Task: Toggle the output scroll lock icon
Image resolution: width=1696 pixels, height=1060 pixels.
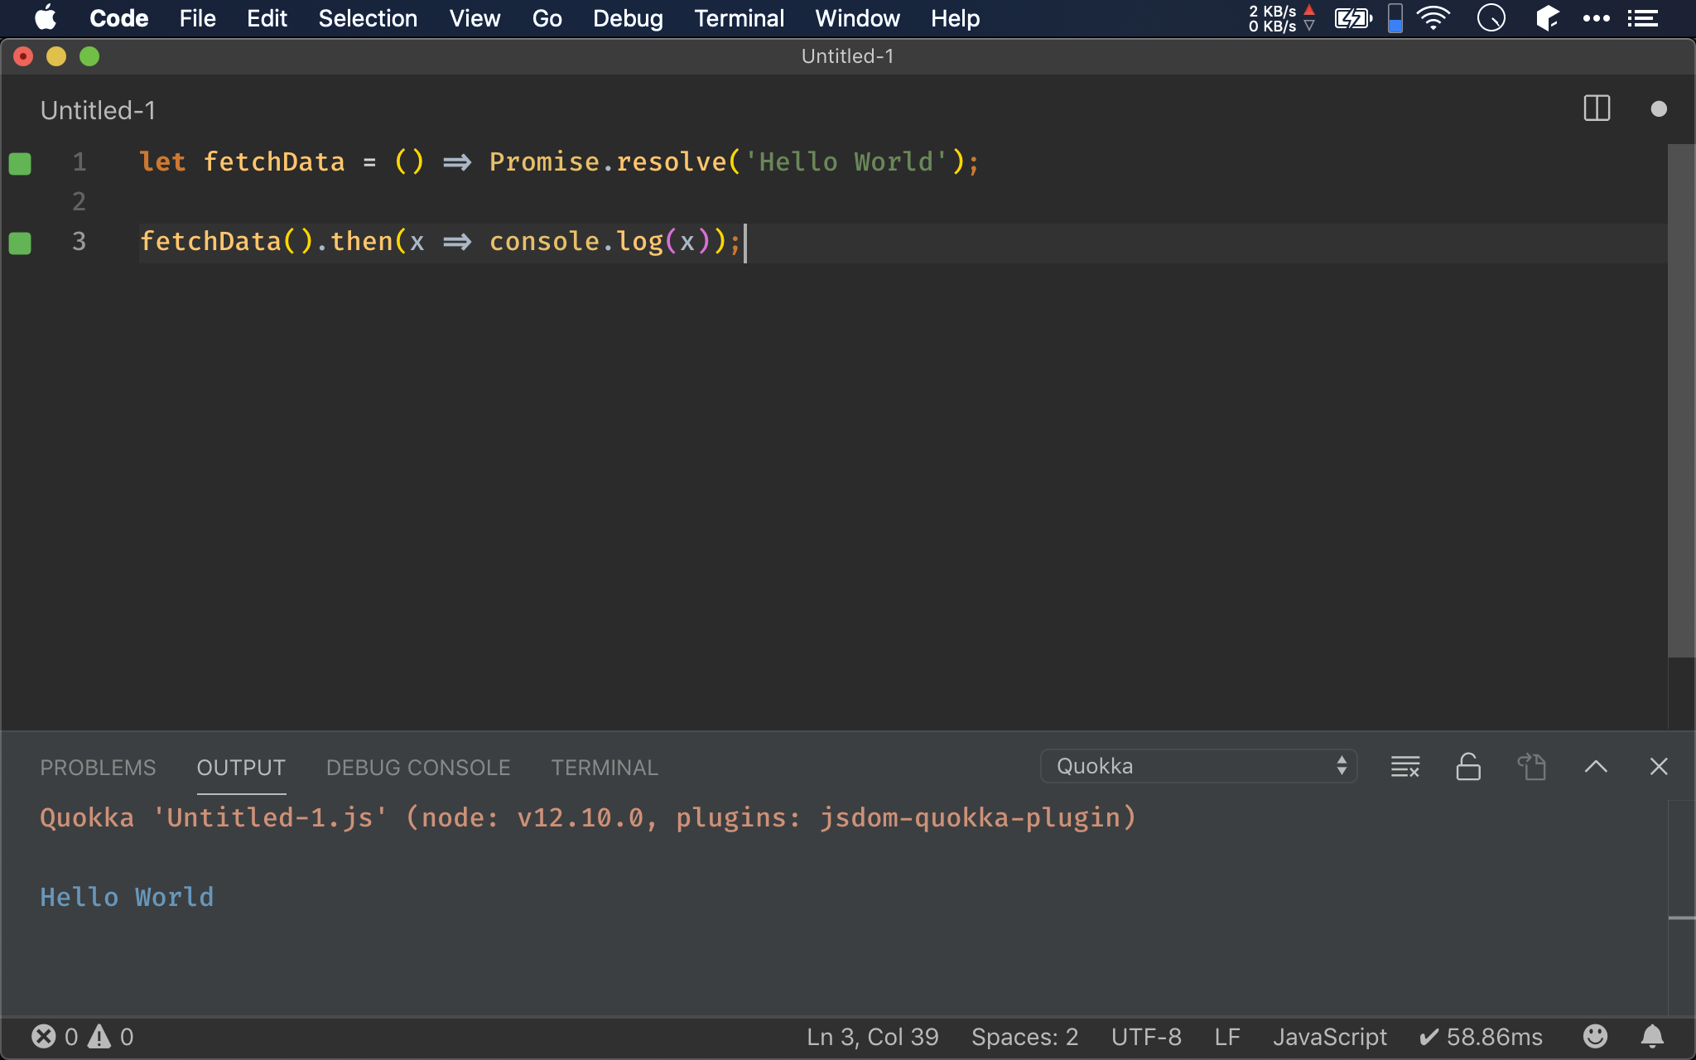Action: [1467, 767]
